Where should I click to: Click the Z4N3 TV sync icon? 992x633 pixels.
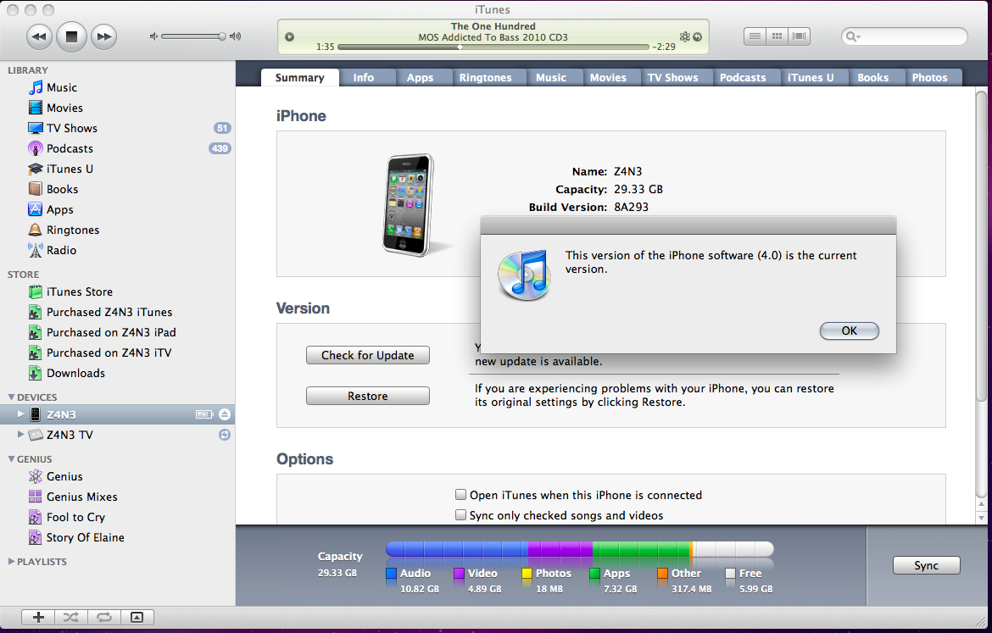(225, 435)
